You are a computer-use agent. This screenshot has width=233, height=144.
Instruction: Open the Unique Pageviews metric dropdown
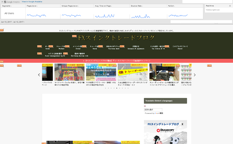click(x=70, y=6)
